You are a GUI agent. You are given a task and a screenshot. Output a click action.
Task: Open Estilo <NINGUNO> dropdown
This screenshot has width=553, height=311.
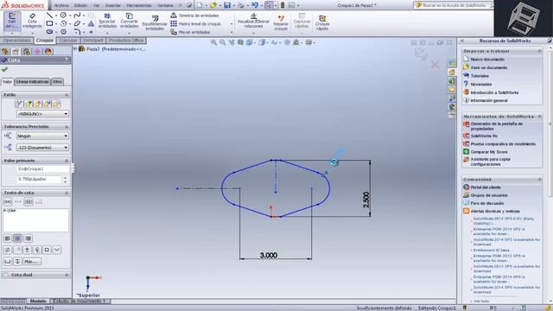(x=42, y=114)
